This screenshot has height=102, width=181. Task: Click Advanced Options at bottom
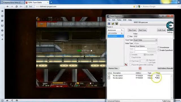114,101
